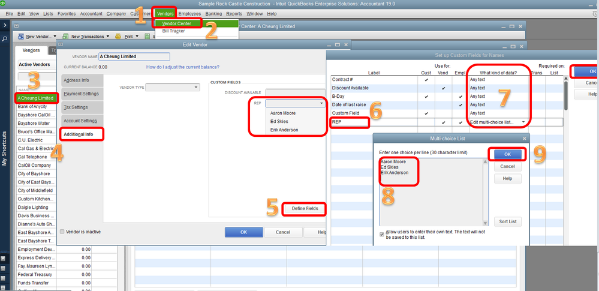Click Cancel in the Edit Vendor dialog
Screen dimensions: 599x291
click(283, 232)
